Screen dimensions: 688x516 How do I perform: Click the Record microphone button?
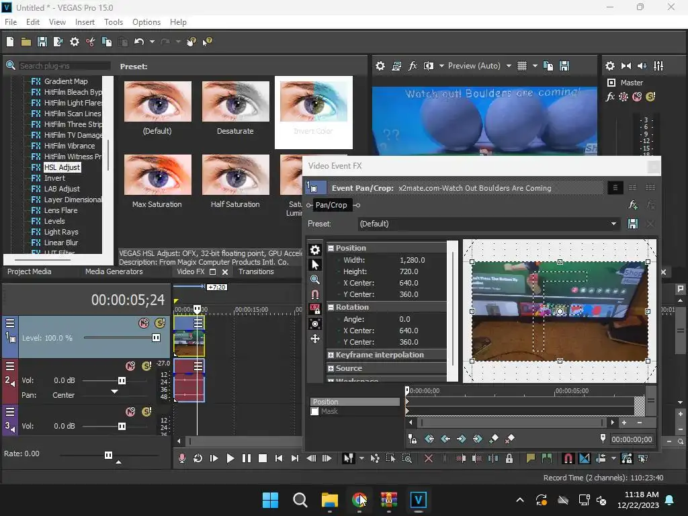tap(181, 458)
